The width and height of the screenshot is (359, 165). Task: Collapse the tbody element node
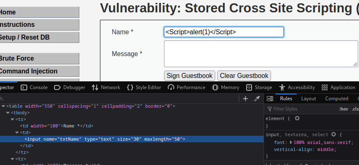pyautogui.click(x=8, y=113)
